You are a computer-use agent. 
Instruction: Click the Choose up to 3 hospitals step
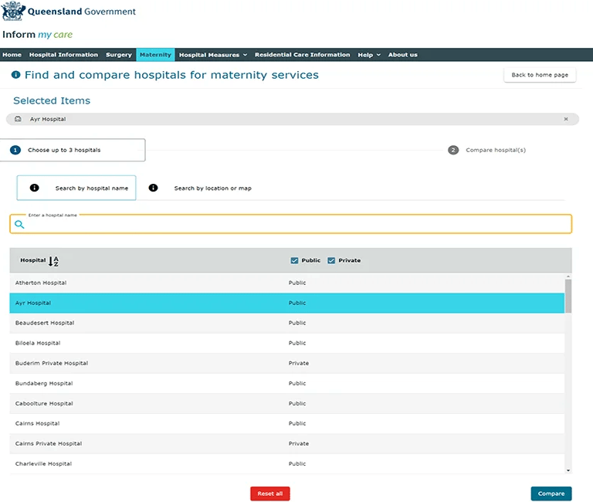[73, 150]
